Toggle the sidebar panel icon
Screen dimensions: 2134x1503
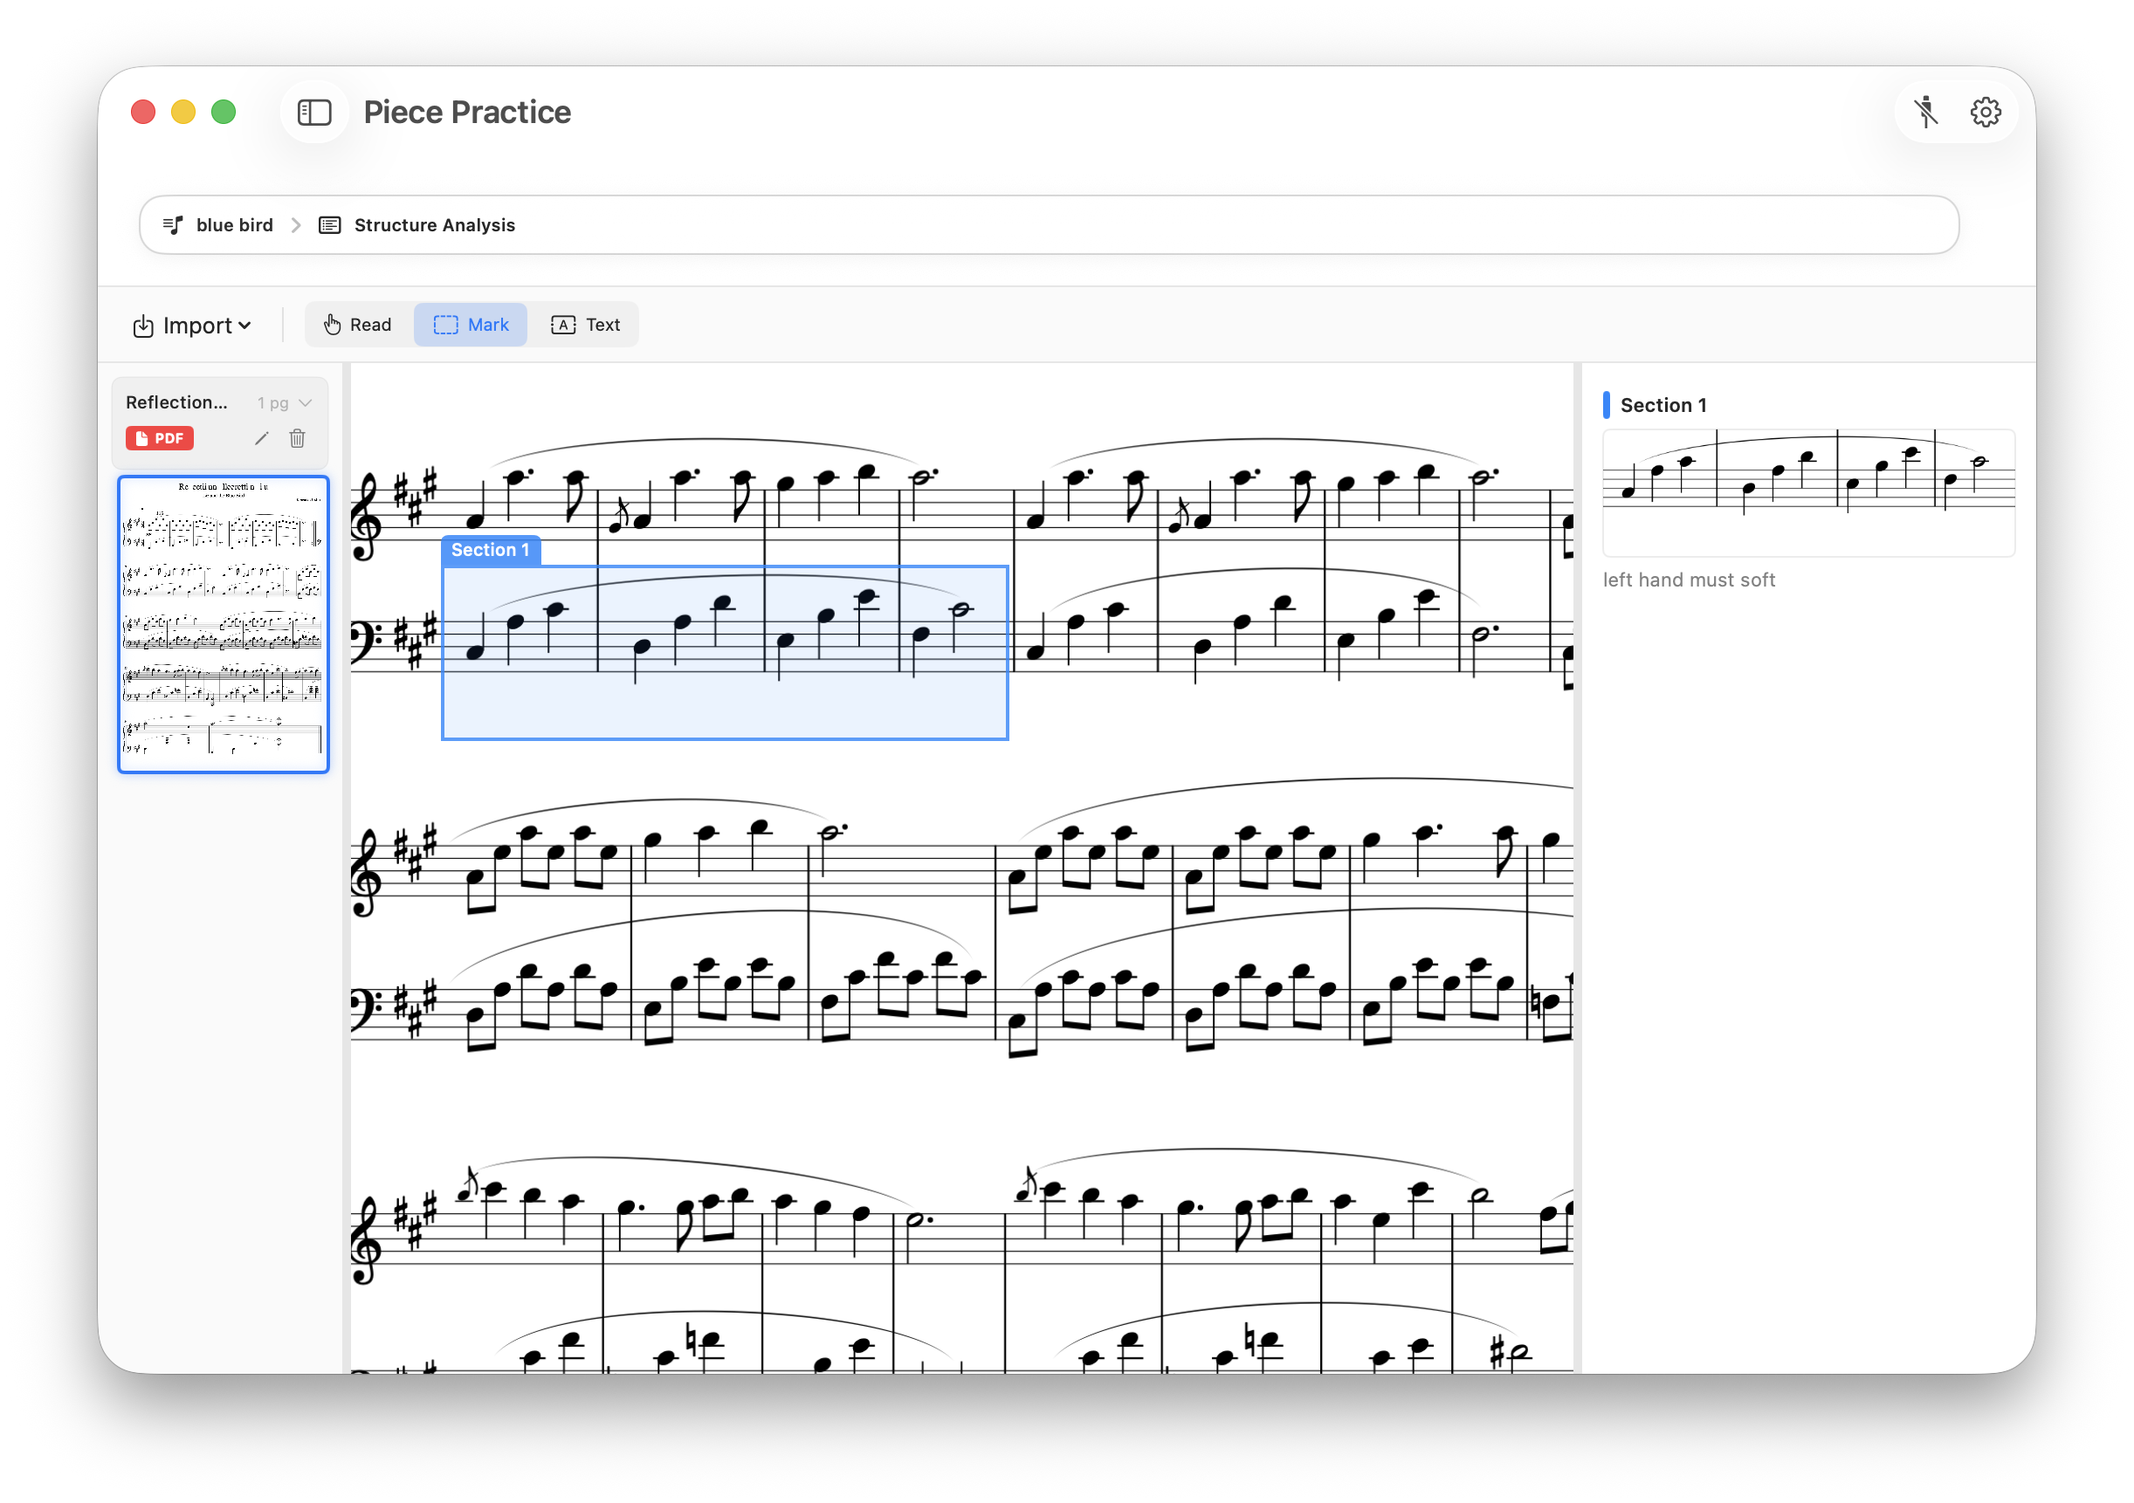click(x=314, y=113)
